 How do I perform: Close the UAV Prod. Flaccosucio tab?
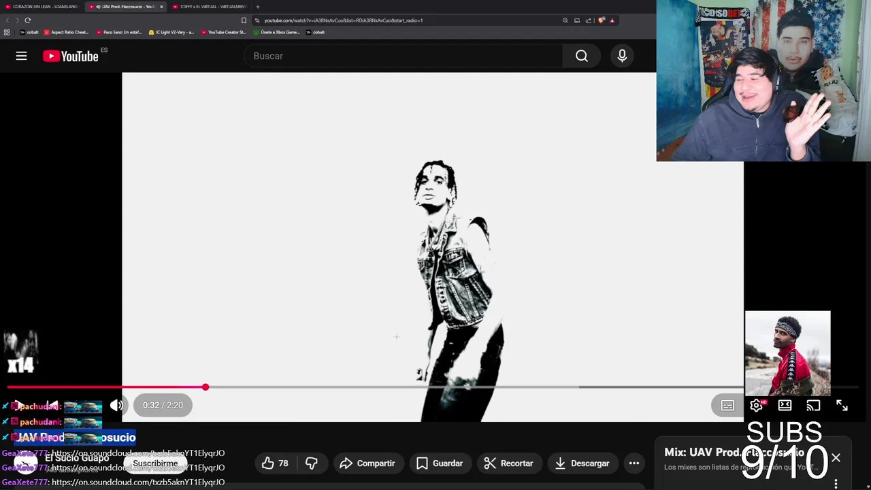161,7
